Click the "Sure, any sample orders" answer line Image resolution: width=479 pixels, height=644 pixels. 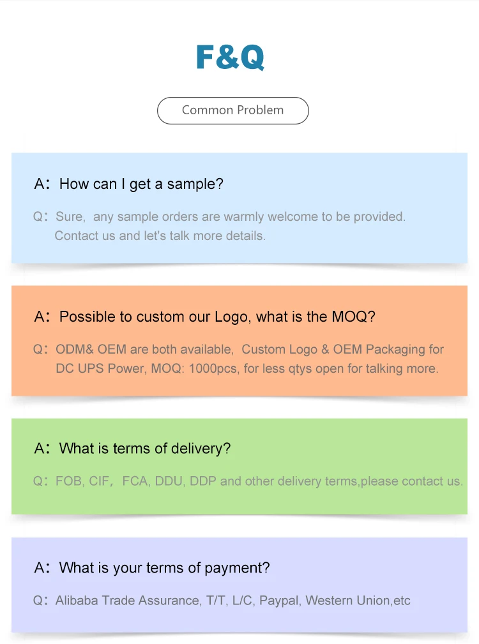(230, 217)
